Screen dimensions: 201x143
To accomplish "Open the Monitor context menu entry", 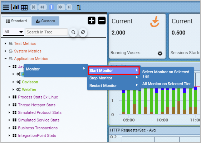I will 56,69.
